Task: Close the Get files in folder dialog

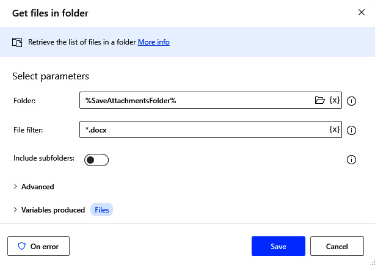Action: [x=362, y=12]
